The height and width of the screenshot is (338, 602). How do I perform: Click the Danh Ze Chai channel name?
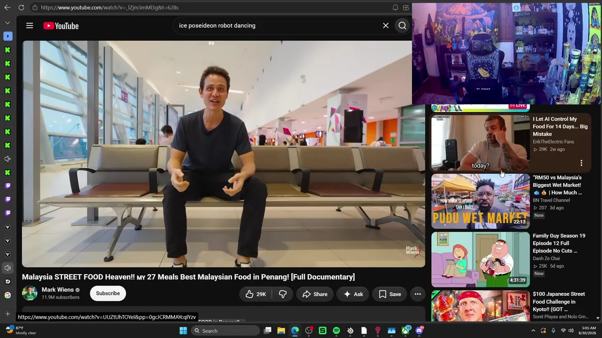point(547,258)
